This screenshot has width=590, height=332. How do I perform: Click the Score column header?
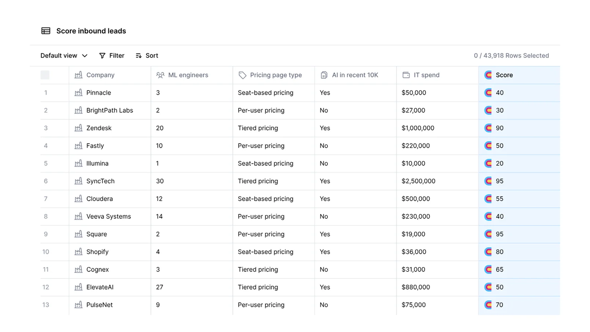pos(519,75)
